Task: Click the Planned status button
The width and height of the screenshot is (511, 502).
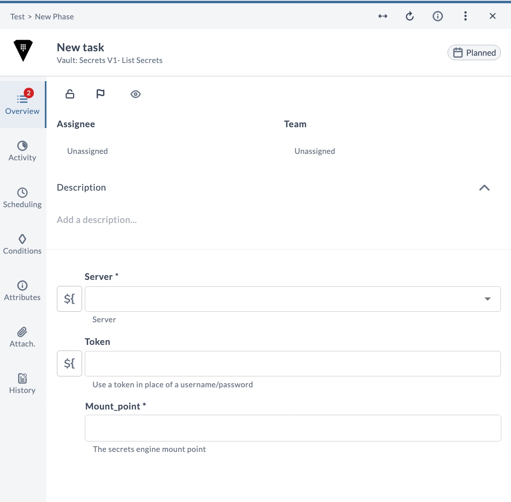Action: pyautogui.click(x=474, y=53)
